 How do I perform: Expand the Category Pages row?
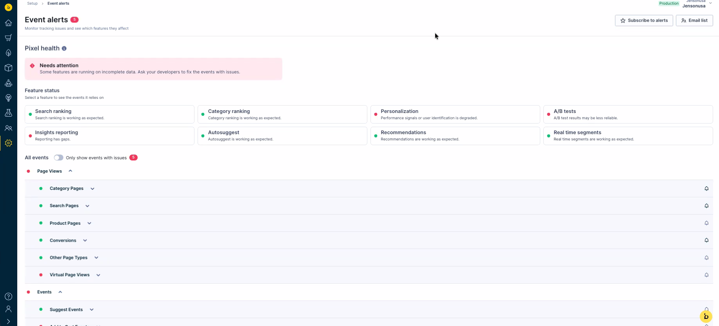tap(93, 189)
